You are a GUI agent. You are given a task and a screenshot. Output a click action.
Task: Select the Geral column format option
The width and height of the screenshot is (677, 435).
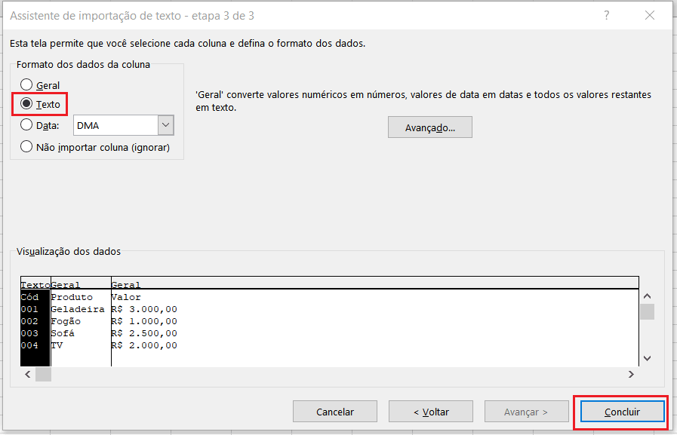tap(27, 85)
